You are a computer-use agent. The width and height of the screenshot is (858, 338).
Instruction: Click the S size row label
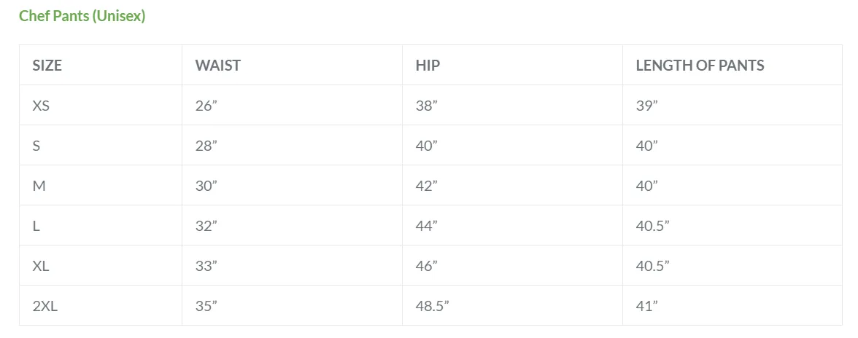pyautogui.click(x=36, y=146)
